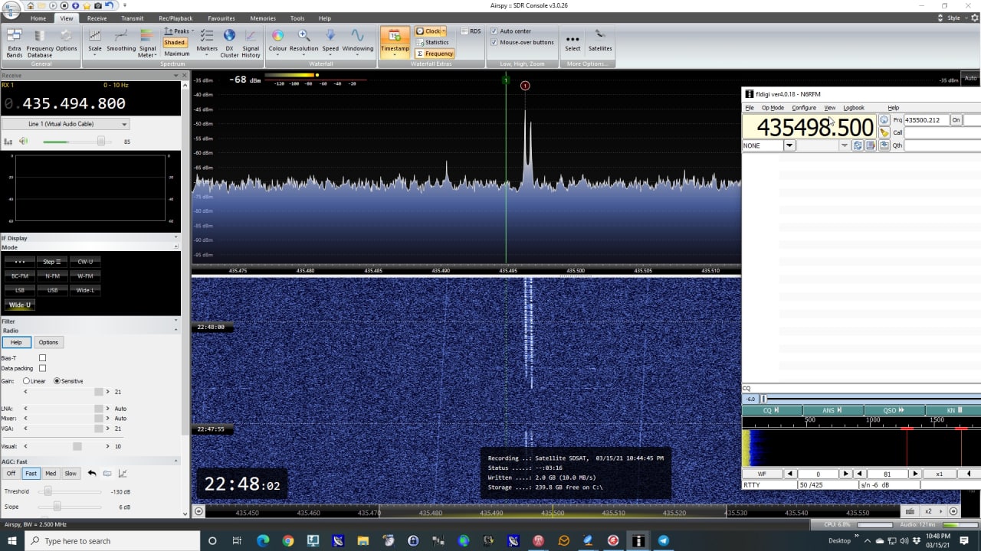This screenshot has width=981, height=551.
Task: Expand the Line 1 audio output dropdown
Action: coord(124,124)
